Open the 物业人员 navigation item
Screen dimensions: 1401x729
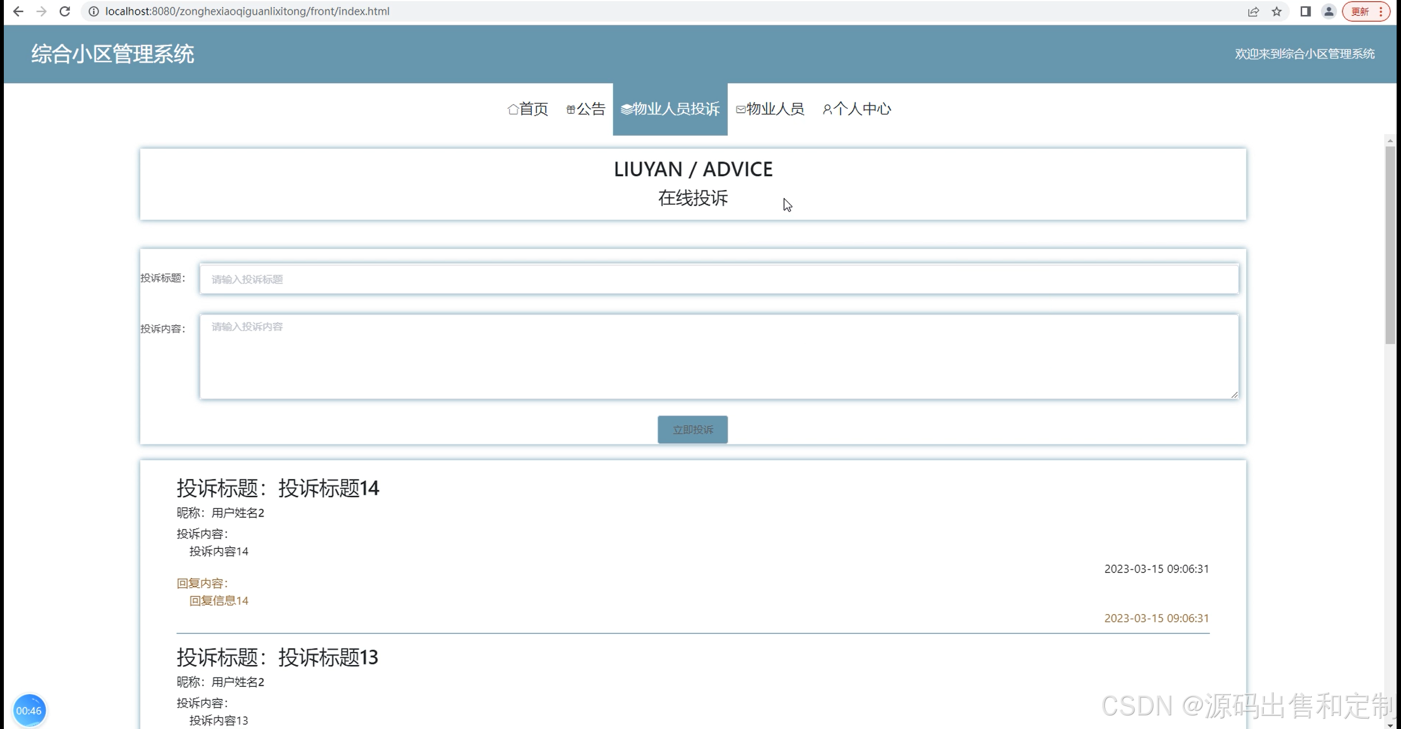pos(770,109)
